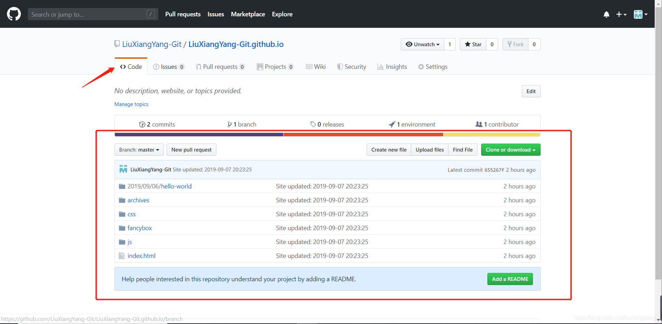The width and height of the screenshot is (662, 324).
Task: Click the Fork button
Action: click(516, 44)
